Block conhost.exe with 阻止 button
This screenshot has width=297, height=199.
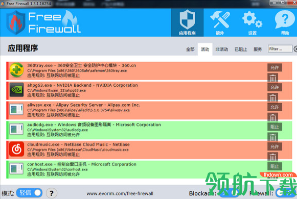[x=275, y=166]
